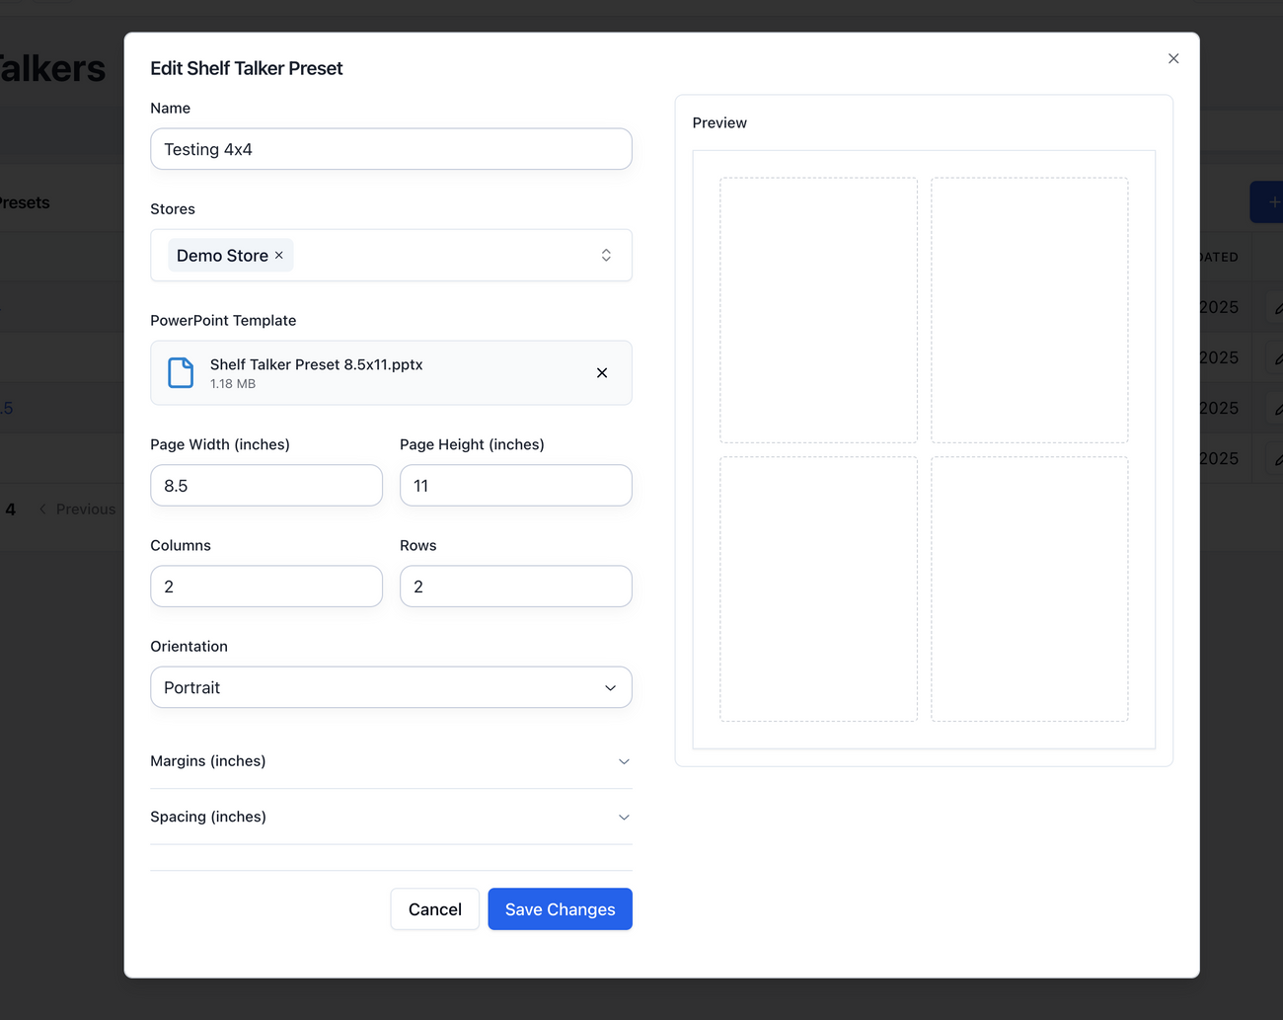This screenshot has width=1283, height=1020.
Task: Click the bottom-right preview cell
Action: 1029,588
